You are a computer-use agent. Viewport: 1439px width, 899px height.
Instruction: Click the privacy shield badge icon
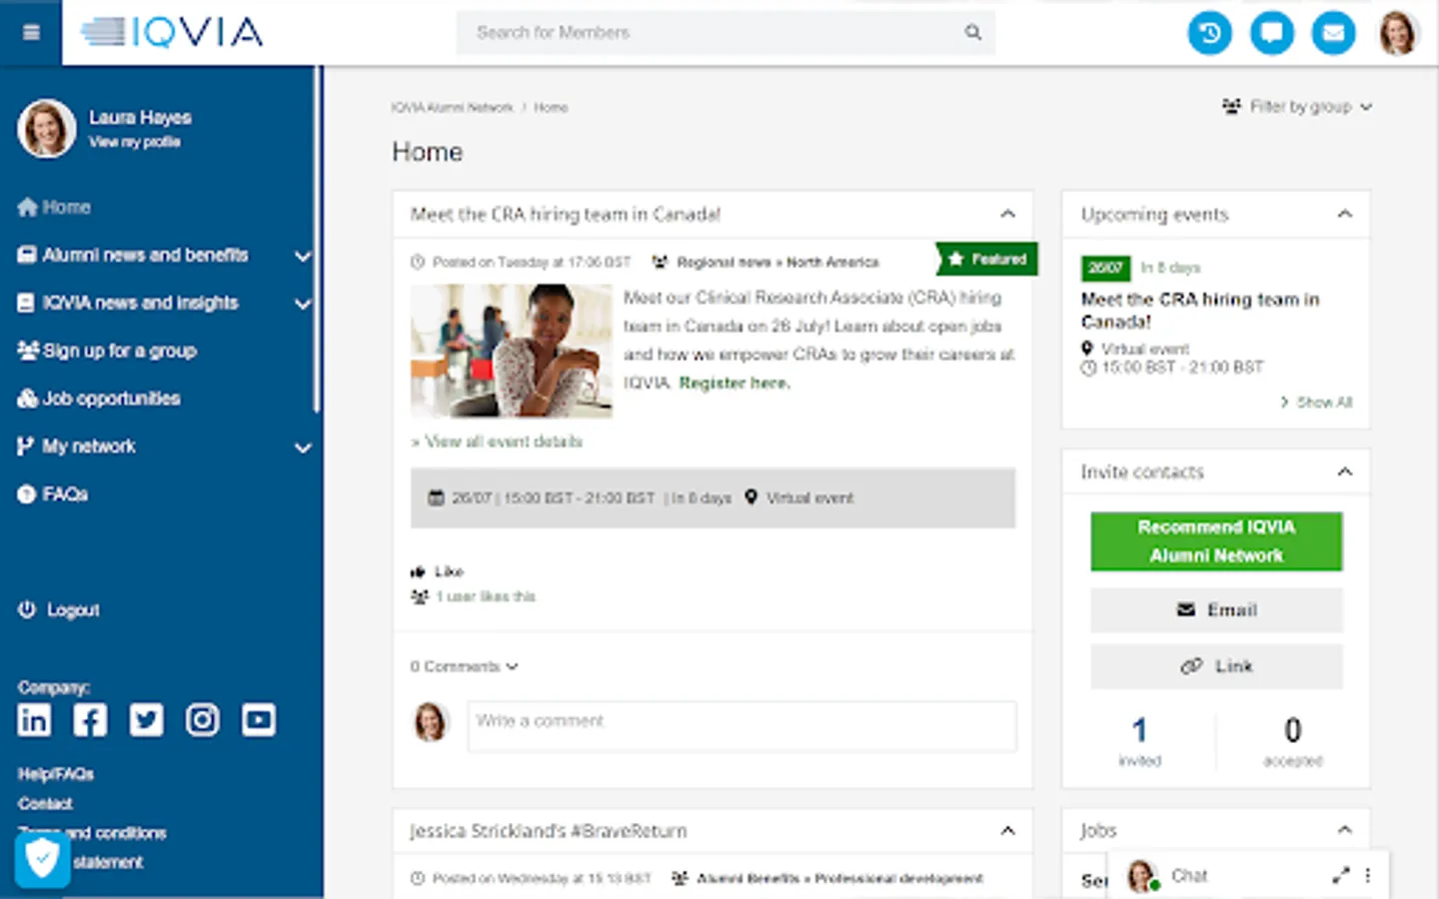click(42, 858)
